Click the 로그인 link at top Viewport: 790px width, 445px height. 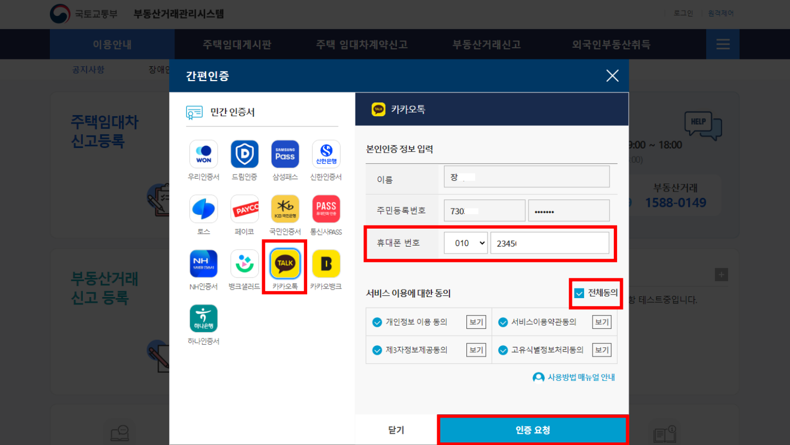(x=683, y=13)
